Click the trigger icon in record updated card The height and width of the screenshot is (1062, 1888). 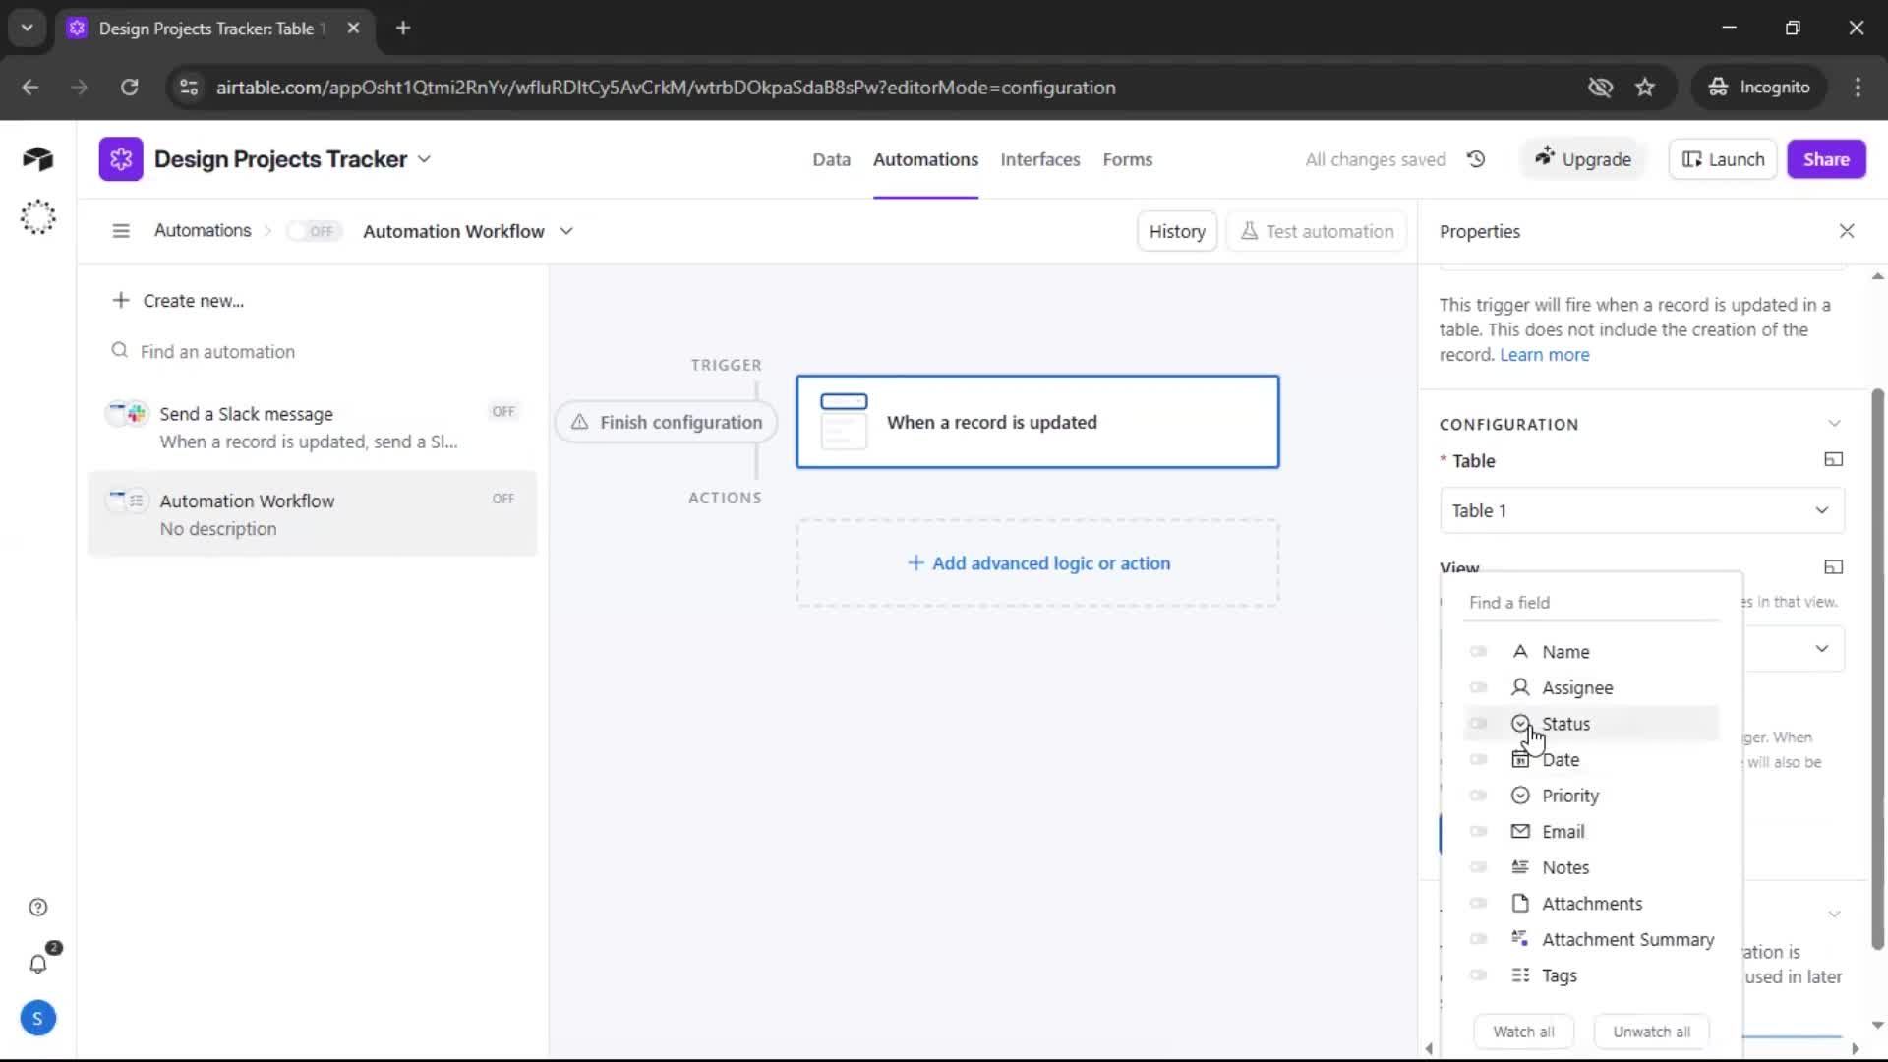844,421
